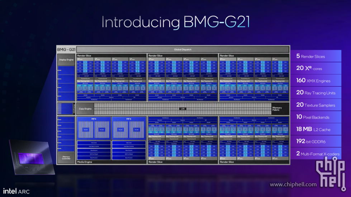Viewport: 351px width, 197px height.
Task: Select the Display Engine block
Action: [66, 60]
